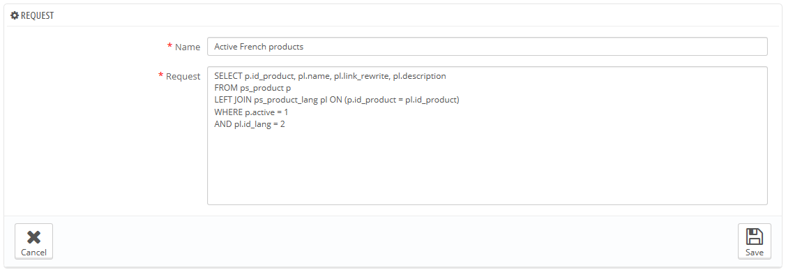786x270 pixels.
Task: Click the Request field label
Action: (183, 76)
